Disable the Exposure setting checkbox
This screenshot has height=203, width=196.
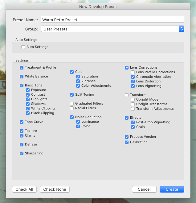pos(28,90)
